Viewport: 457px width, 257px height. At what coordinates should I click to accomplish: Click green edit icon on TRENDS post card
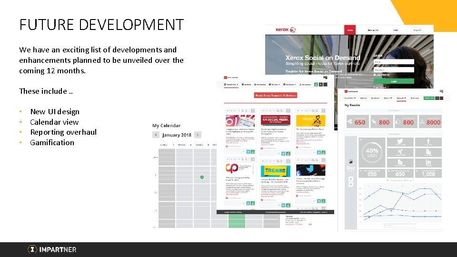[x=288, y=205]
